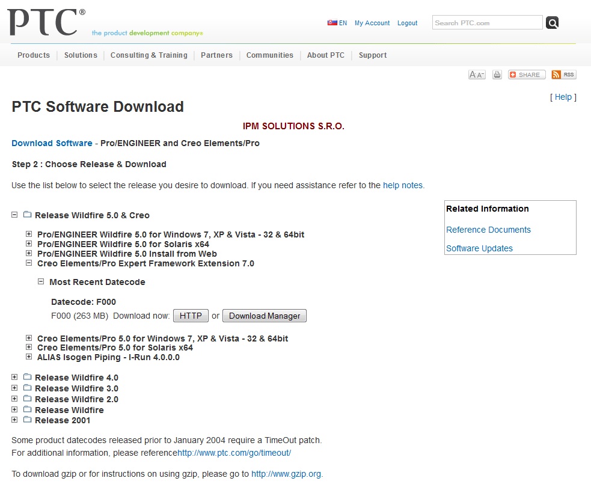Expand Creo Elements/Pro 5.0 for Solaris x64

pos(29,347)
